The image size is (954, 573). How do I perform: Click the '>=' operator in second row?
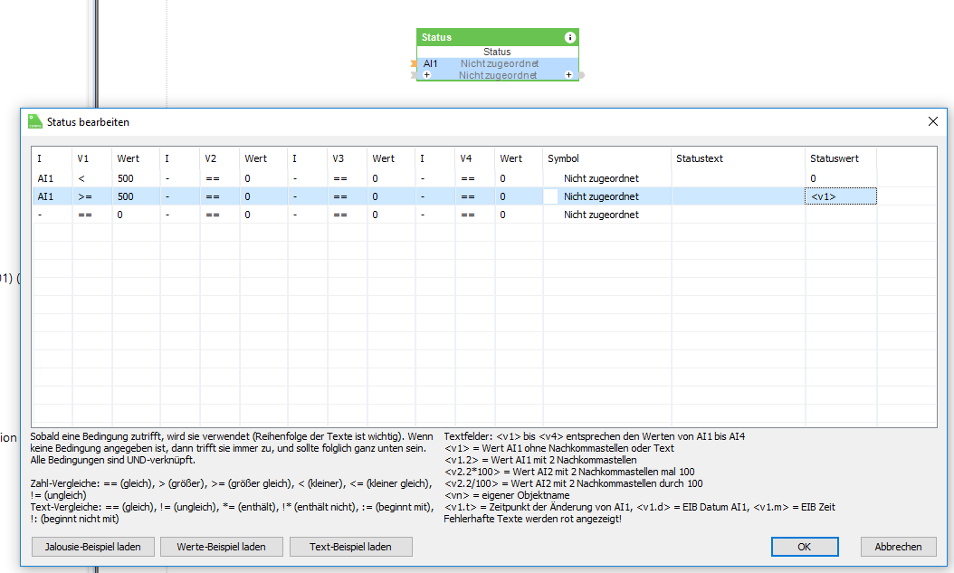[x=92, y=196]
